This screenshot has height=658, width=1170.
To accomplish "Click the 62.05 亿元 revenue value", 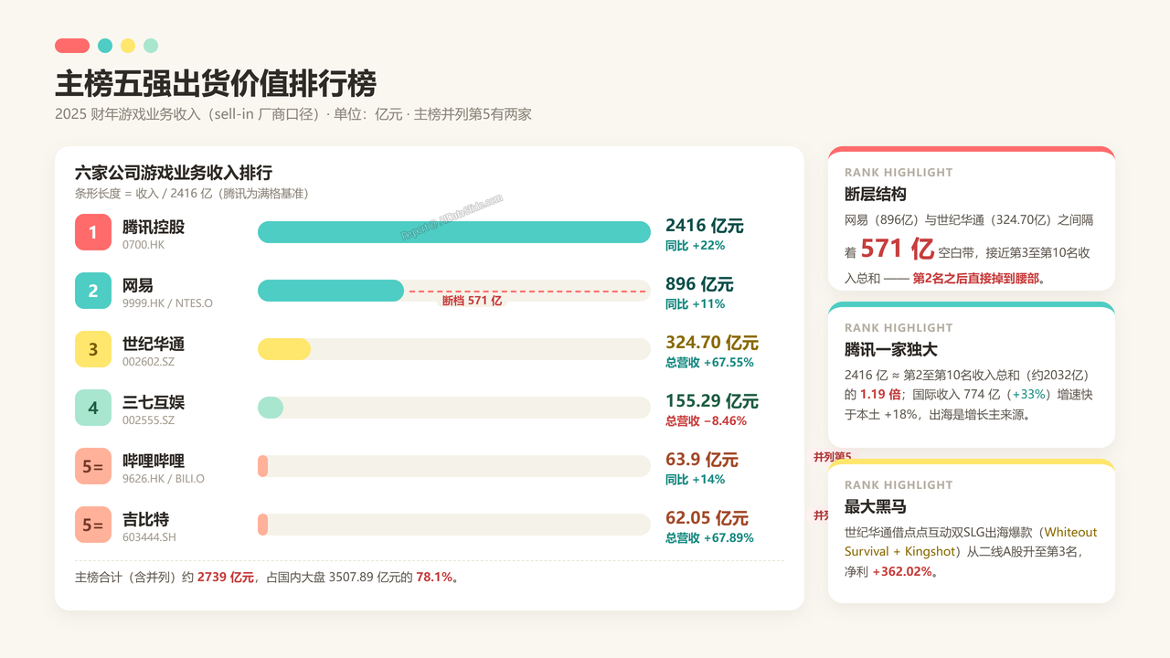I will 707,518.
